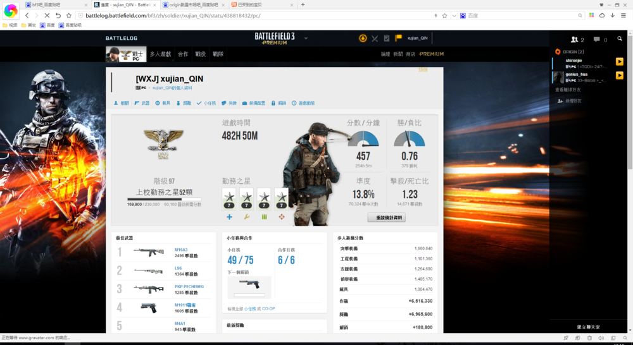633x345 pixels.
Task: Open the 小任務 assignments stats tab
Action: tap(206, 103)
